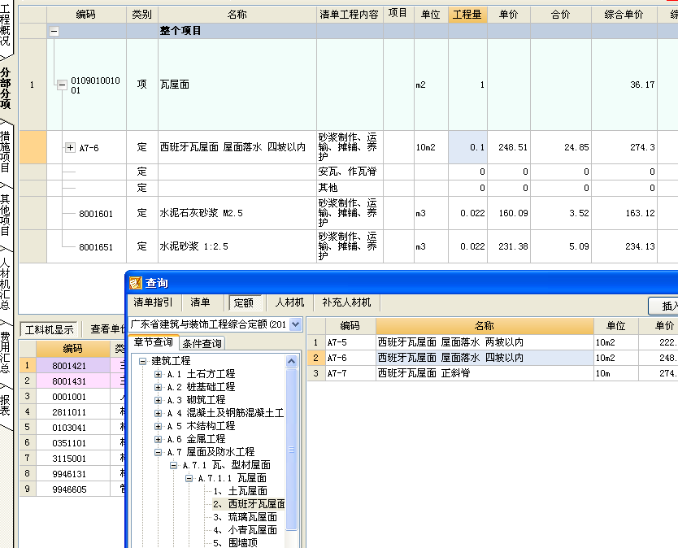
Task: Open the 广东省建筑与装饰工程综合定额 dropdown
Action: click(x=295, y=324)
